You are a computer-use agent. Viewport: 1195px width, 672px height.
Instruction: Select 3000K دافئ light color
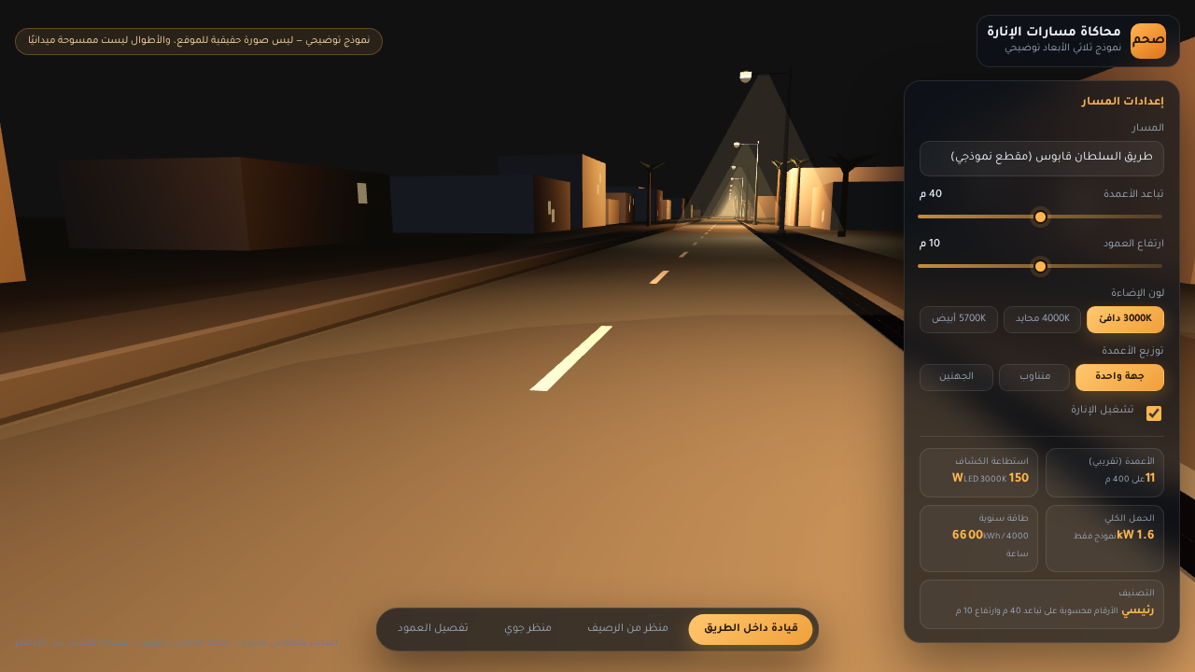(x=1125, y=319)
